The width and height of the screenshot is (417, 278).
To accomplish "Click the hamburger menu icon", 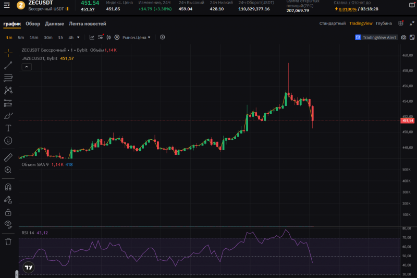I will point(7,6).
